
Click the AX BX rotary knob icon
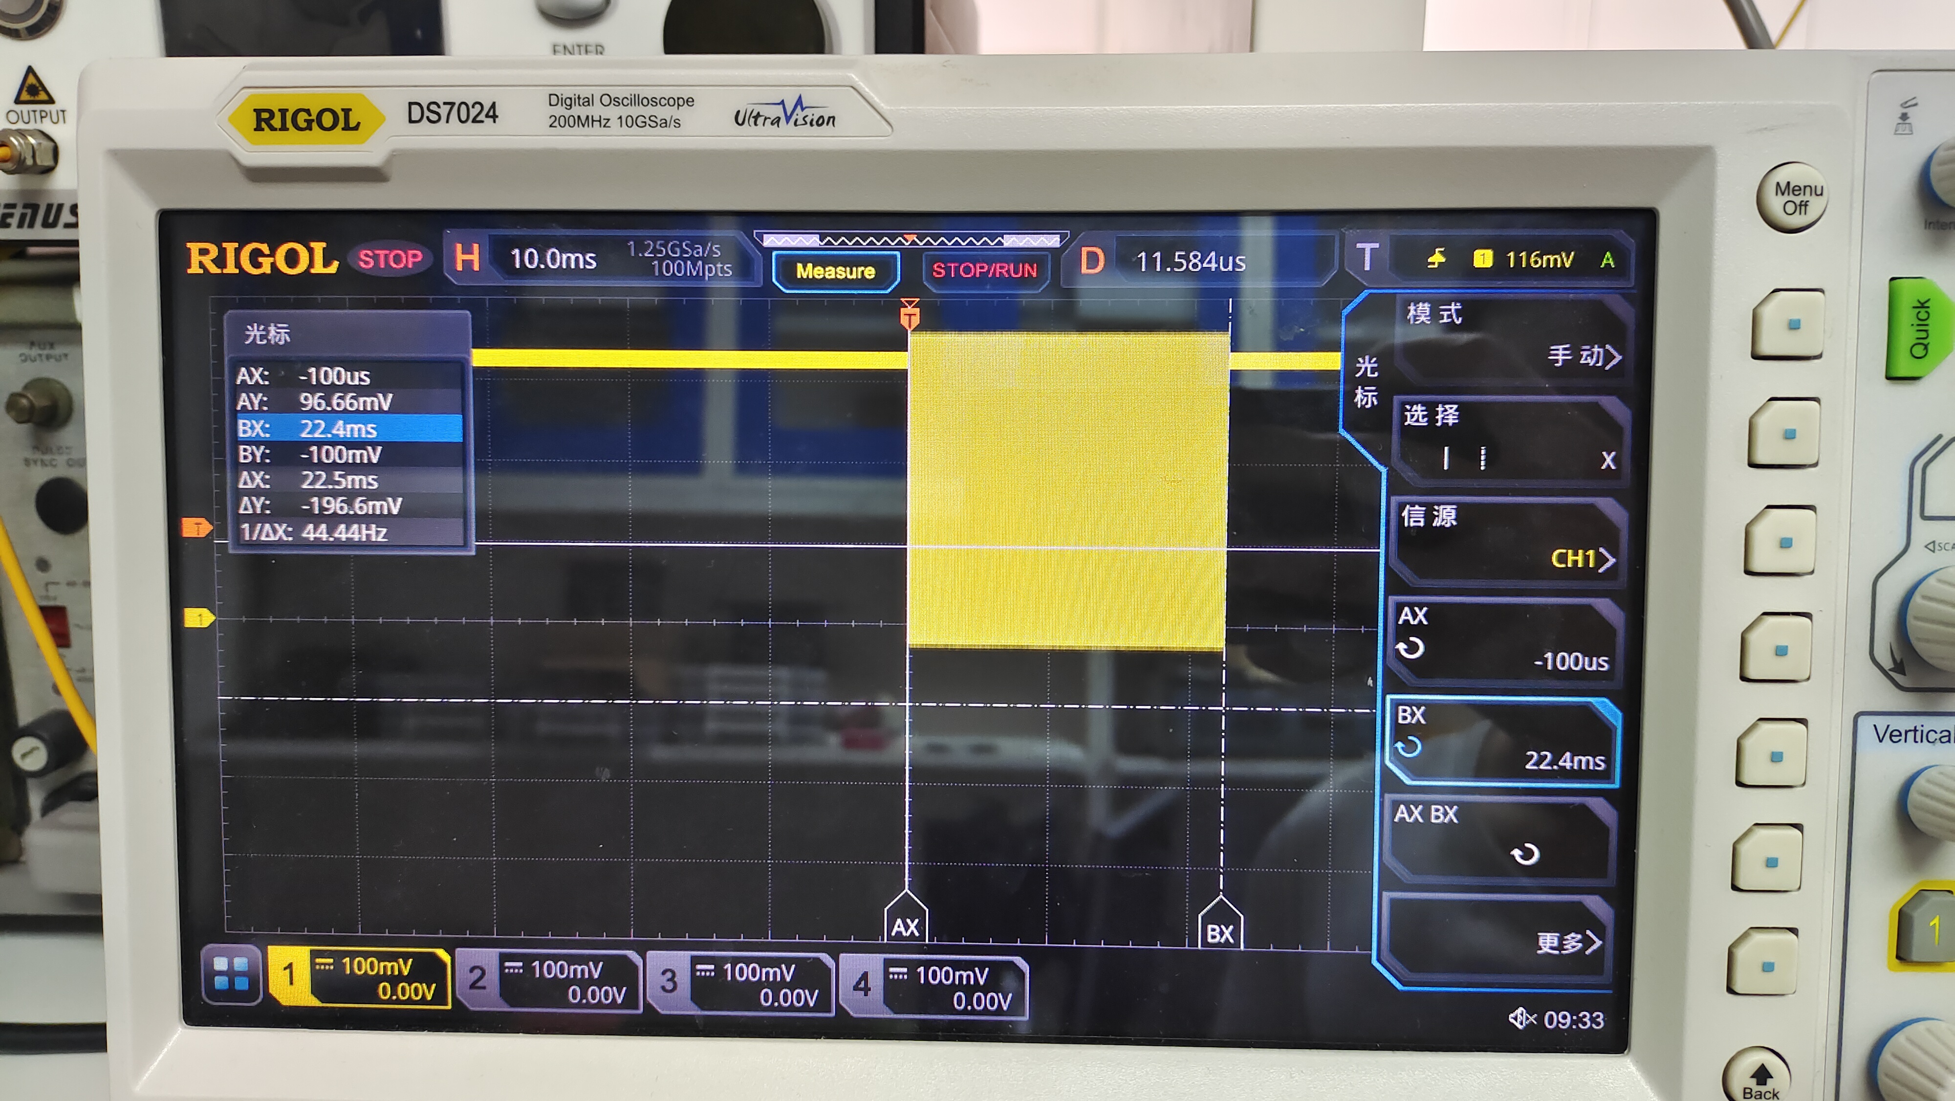coord(1524,854)
